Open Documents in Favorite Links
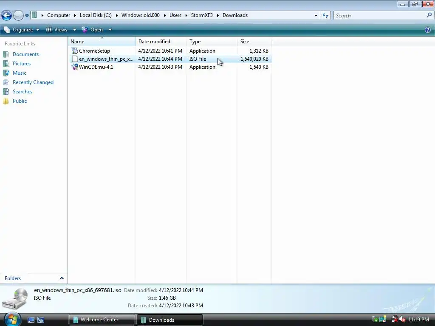Image resolution: width=435 pixels, height=326 pixels. (x=25, y=54)
